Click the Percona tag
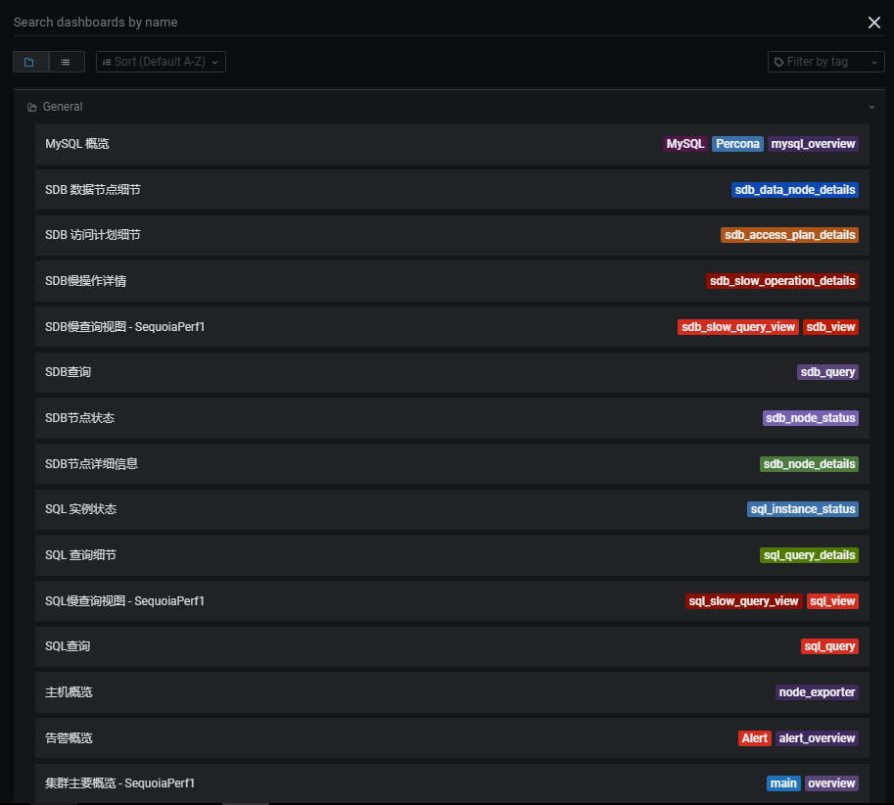Screen dimensions: 894x805 (736, 144)
